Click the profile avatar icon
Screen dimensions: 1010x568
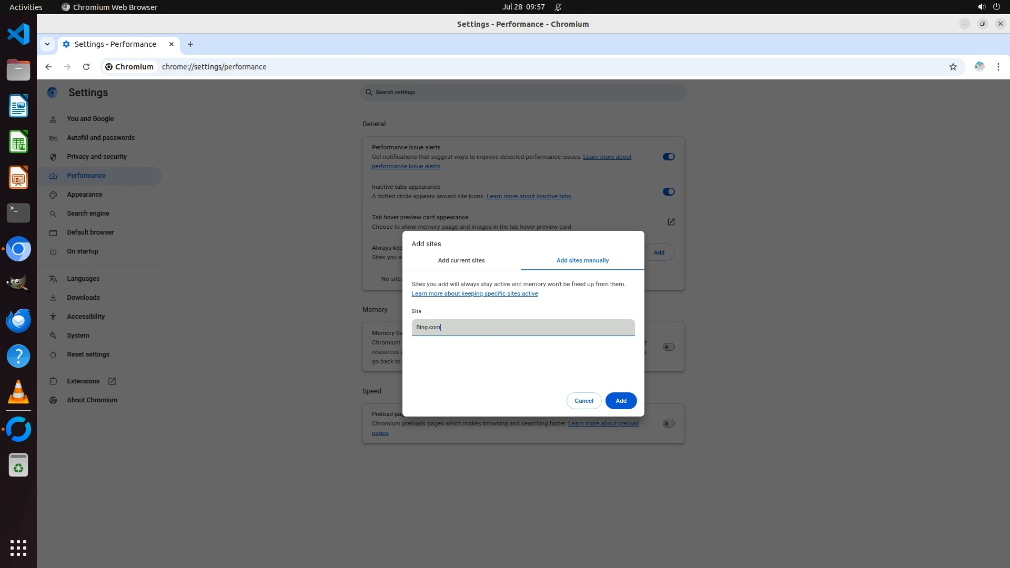(x=979, y=67)
